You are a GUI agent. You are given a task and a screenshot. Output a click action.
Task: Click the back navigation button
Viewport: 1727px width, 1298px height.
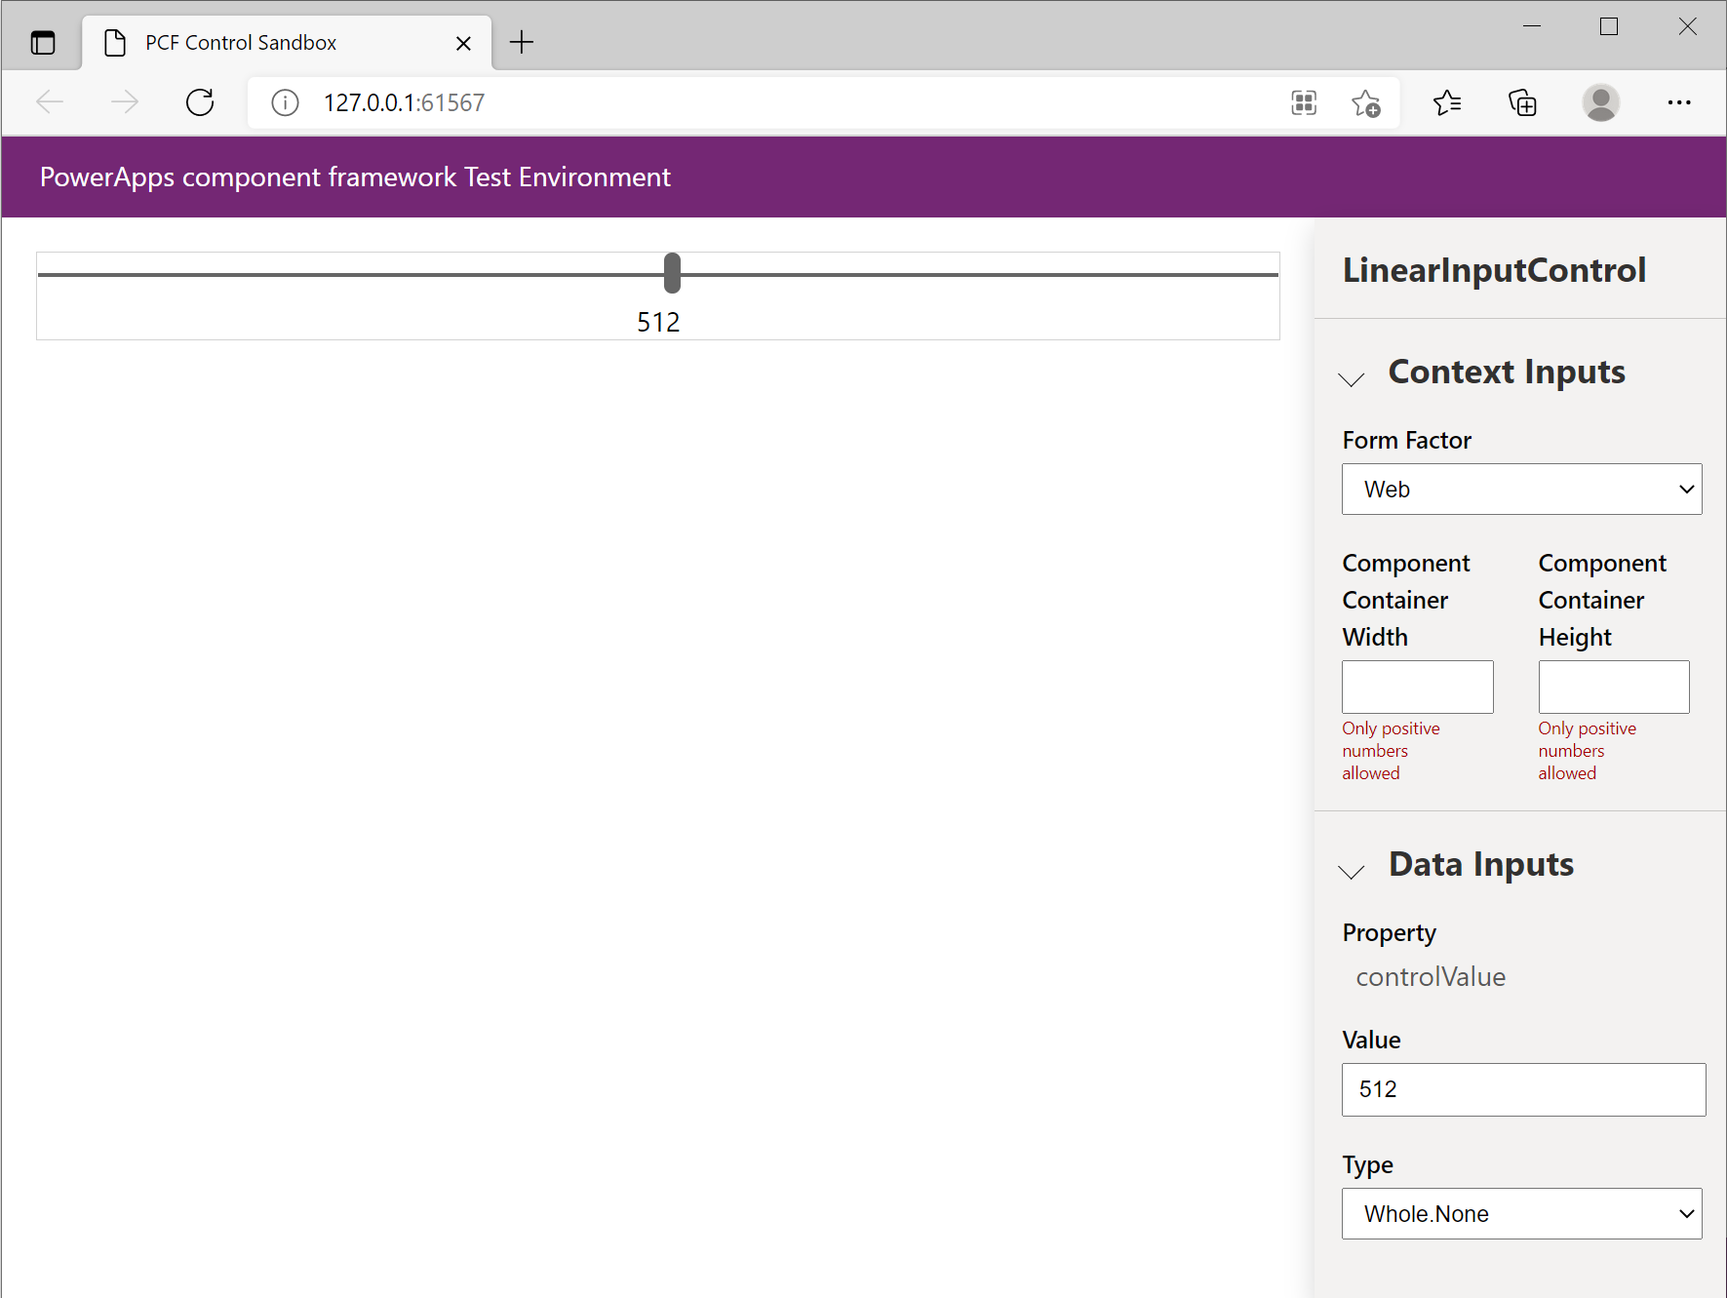(50, 101)
